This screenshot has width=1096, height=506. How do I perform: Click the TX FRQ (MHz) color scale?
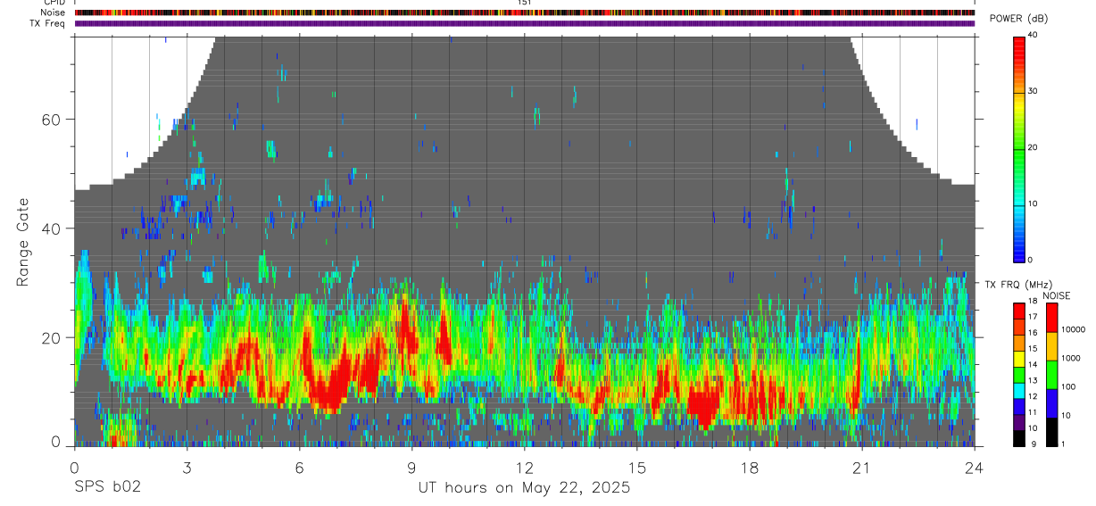pyautogui.click(x=1019, y=374)
